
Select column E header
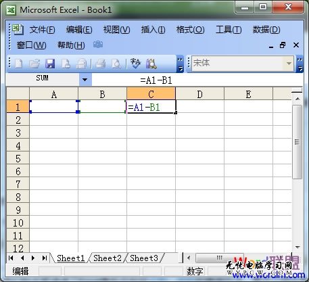point(248,94)
